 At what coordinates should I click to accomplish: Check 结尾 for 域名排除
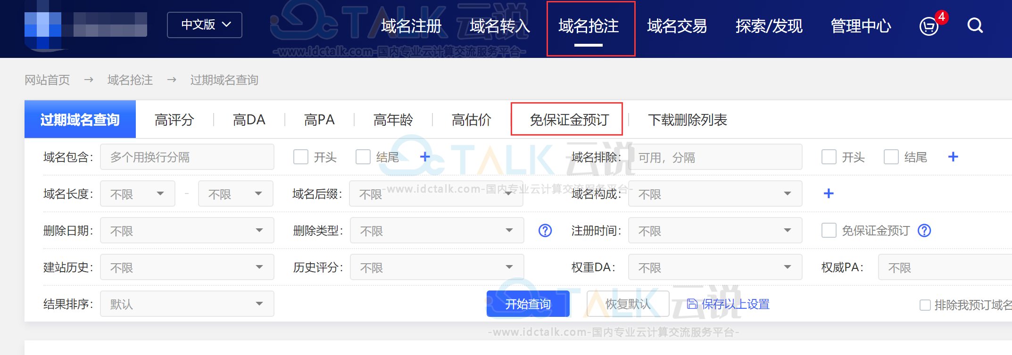891,157
